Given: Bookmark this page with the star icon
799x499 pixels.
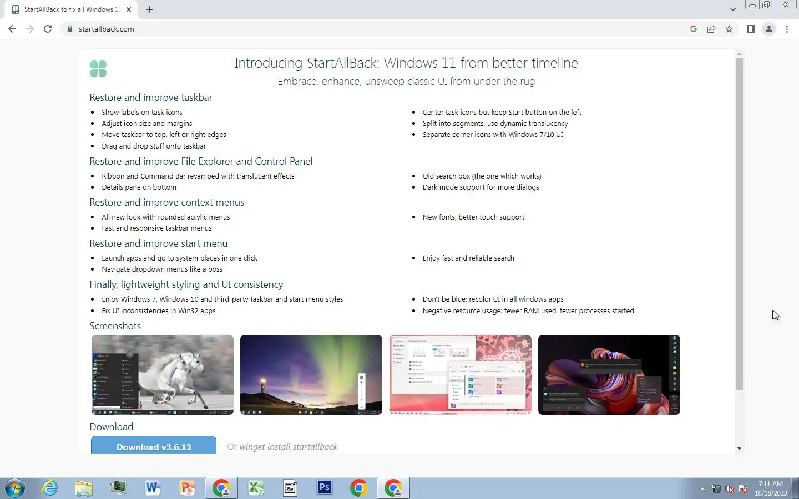Looking at the screenshot, I should point(729,29).
